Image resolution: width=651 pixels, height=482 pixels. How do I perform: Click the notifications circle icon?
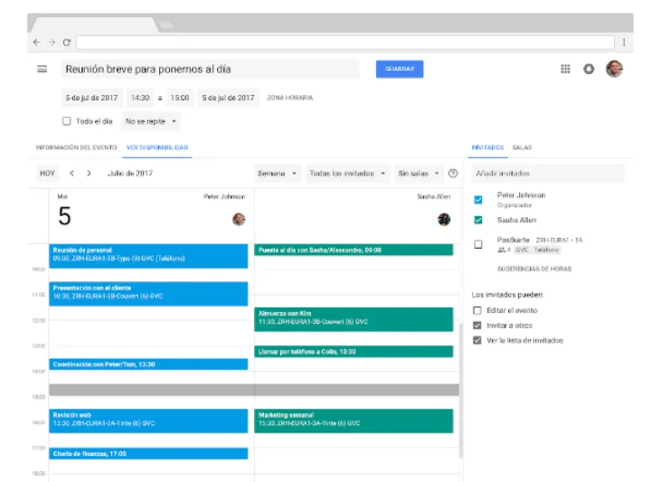(590, 69)
